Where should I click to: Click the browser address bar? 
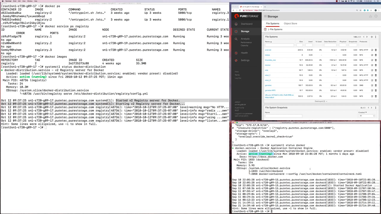point(302,10)
